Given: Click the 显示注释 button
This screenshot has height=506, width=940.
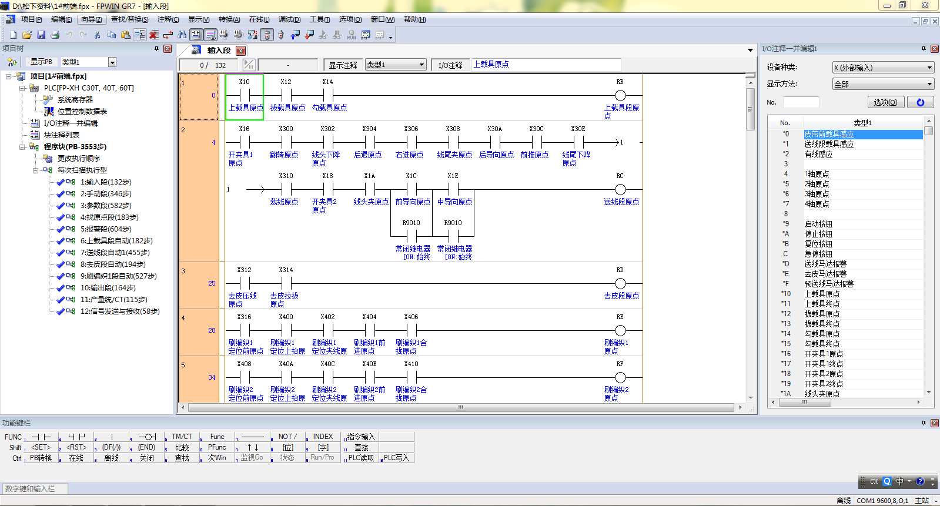Looking at the screenshot, I should click(x=343, y=65).
